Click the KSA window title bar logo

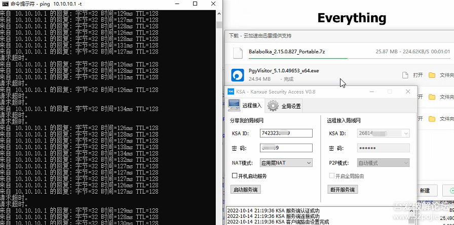click(231, 92)
